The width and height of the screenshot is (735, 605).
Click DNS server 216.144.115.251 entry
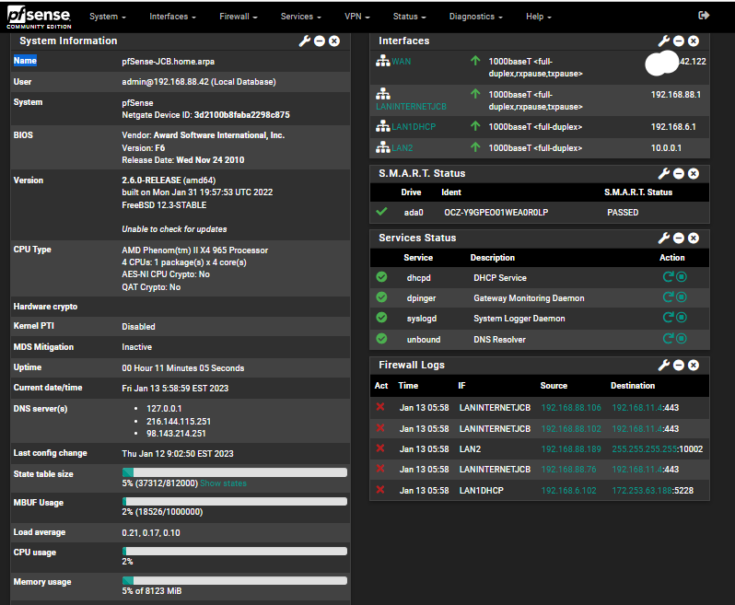(x=179, y=422)
